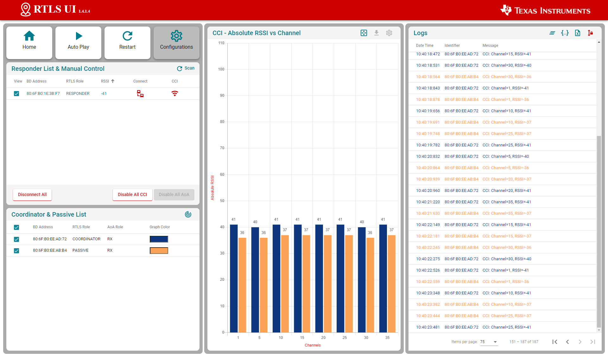
Task: Open the Items per page dropdown
Action: pyautogui.click(x=489, y=342)
